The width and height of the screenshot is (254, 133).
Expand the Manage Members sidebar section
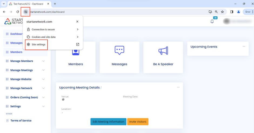(x=43, y=61)
